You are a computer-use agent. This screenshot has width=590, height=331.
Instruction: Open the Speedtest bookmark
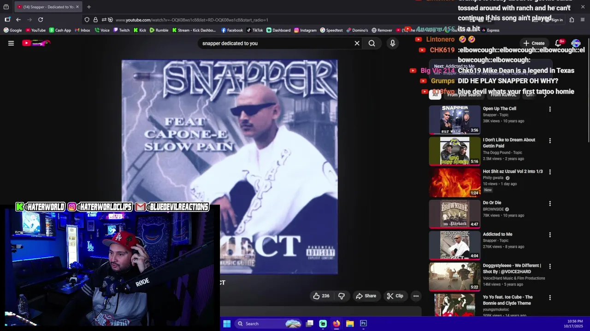tap(331, 30)
